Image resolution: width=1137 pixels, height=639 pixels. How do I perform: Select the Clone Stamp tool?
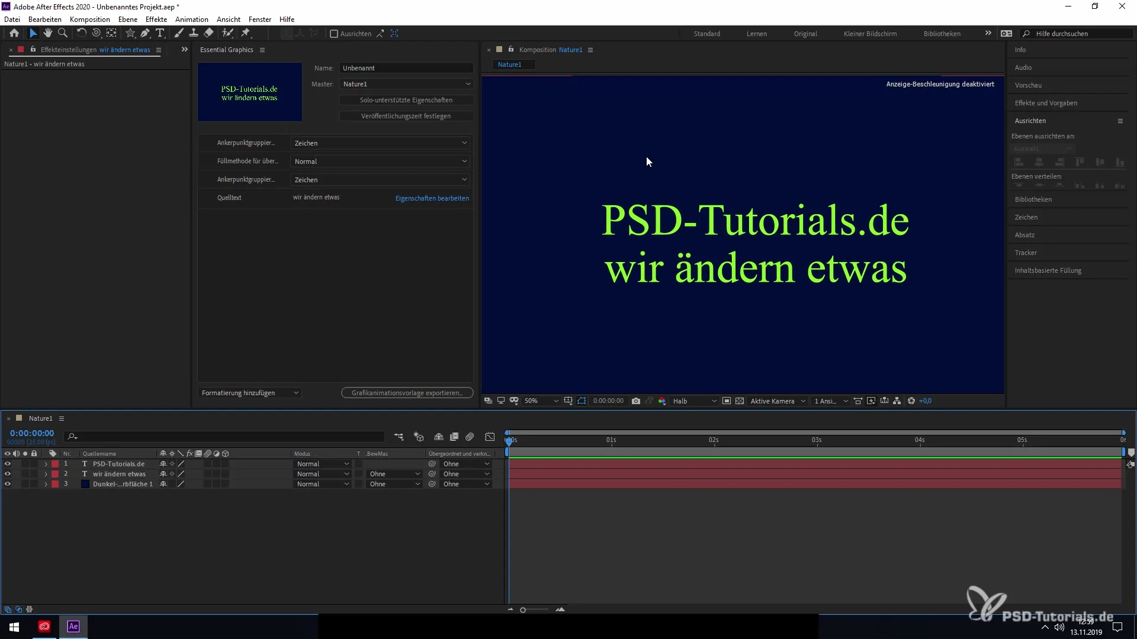click(194, 33)
